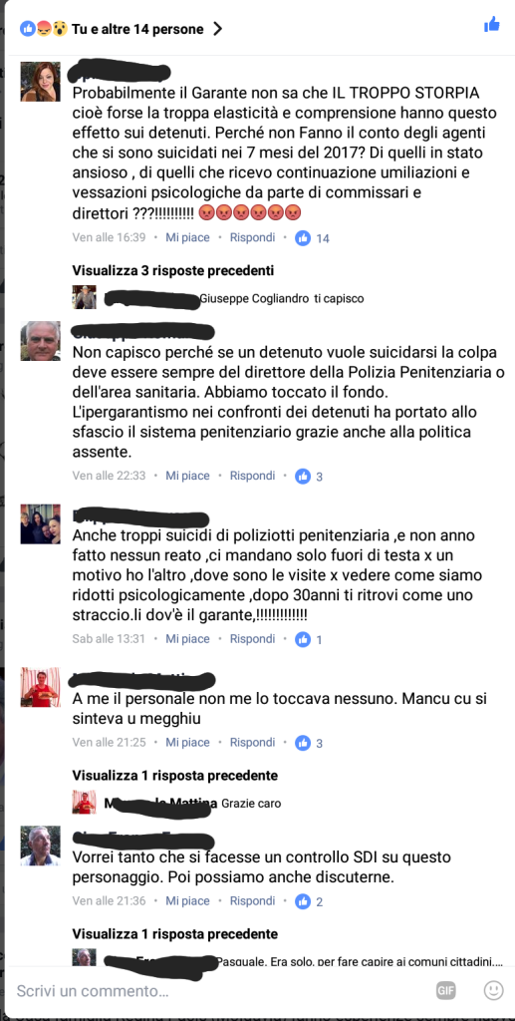Viewport: 515px width, 1021px height.
Task: Expand Visualizza 3 risposte precedenti
Action: click(x=173, y=270)
